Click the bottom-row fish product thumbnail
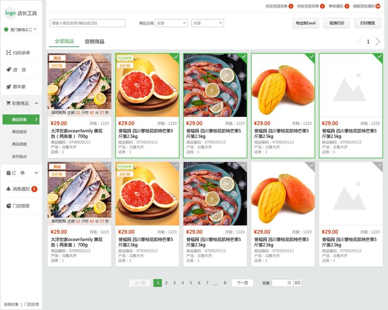 [79, 194]
